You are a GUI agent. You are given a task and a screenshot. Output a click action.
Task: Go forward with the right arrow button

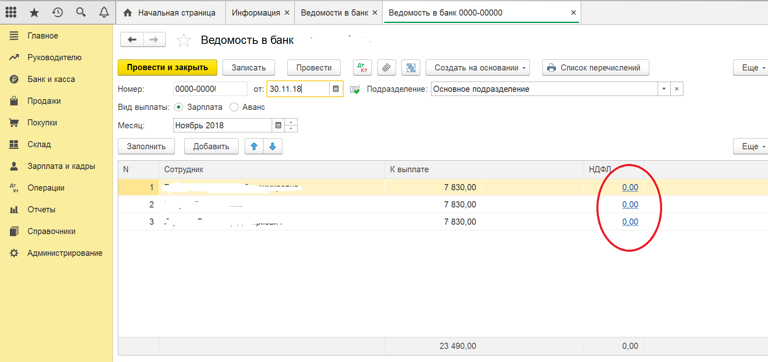click(x=154, y=40)
